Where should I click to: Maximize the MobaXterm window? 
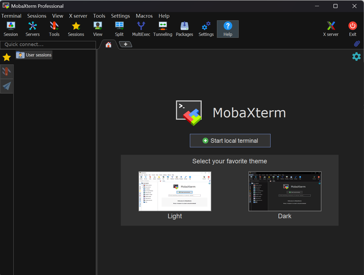click(x=335, y=6)
